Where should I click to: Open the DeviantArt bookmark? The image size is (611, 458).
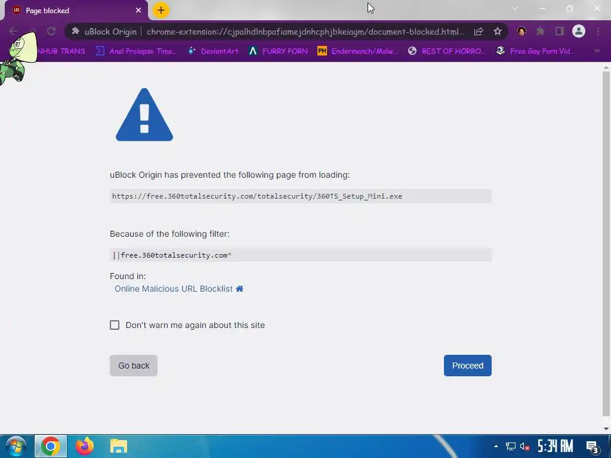point(213,51)
